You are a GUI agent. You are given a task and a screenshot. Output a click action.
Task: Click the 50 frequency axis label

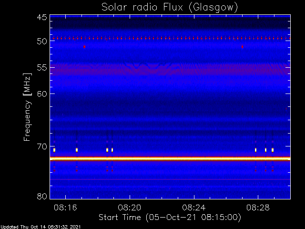pos(42,42)
